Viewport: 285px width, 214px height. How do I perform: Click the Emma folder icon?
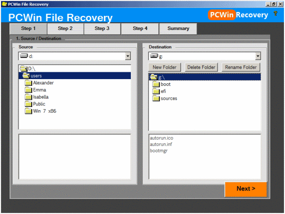pyautogui.click(x=28, y=90)
